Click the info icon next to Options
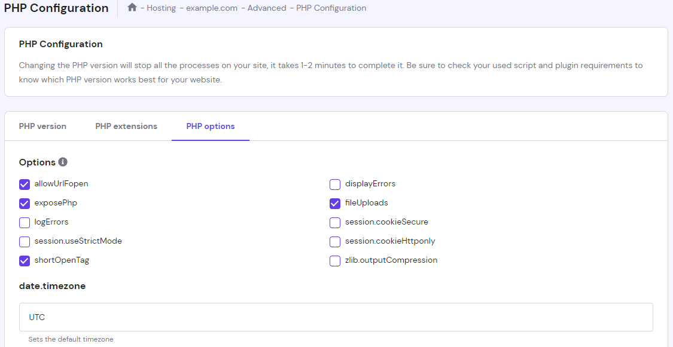The width and height of the screenshot is (673, 347). pos(62,162)
